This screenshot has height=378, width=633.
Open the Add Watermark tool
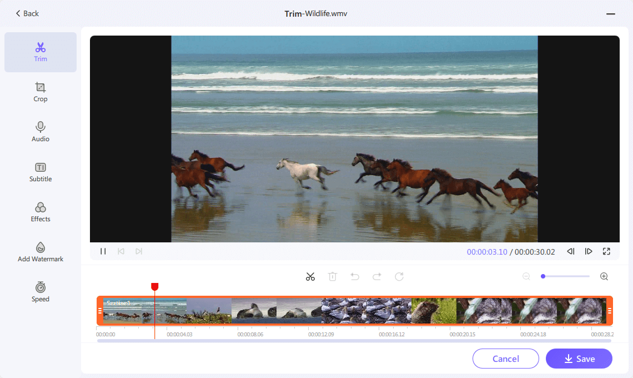(41, 252)
